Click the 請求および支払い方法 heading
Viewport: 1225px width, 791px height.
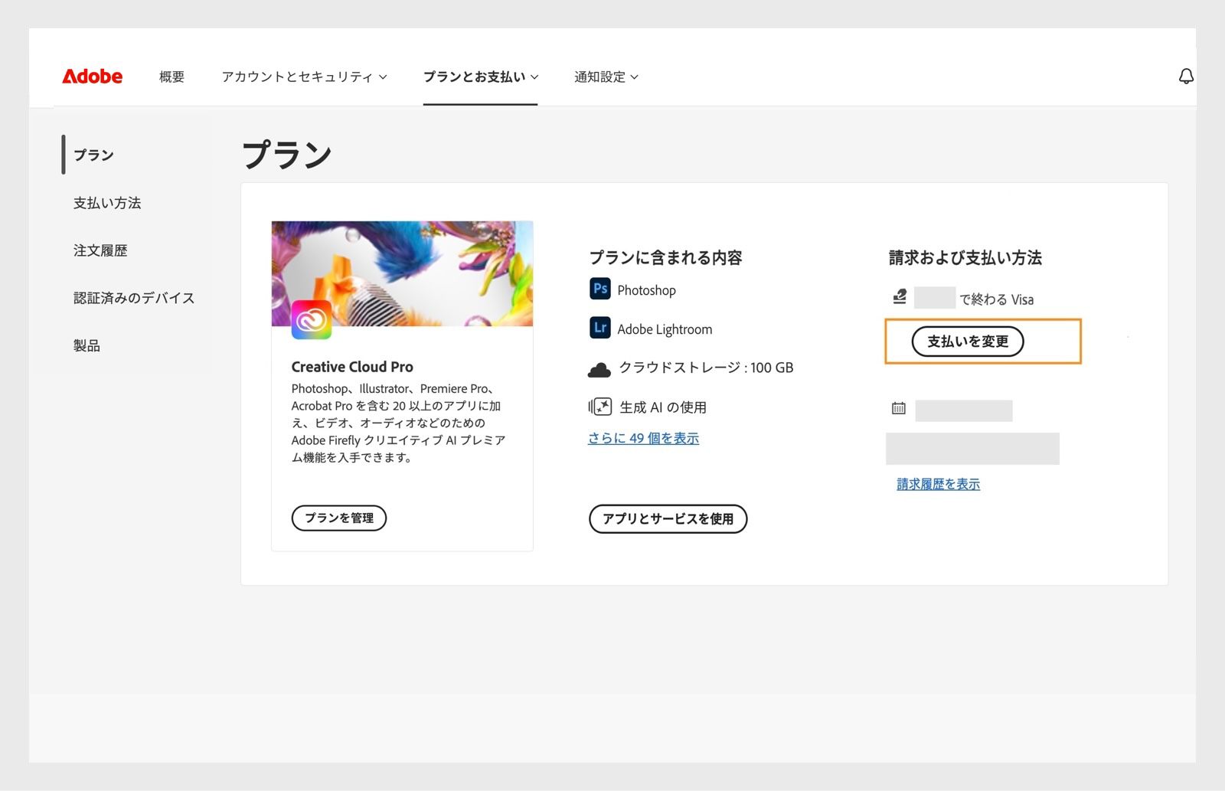click(965, 258)
